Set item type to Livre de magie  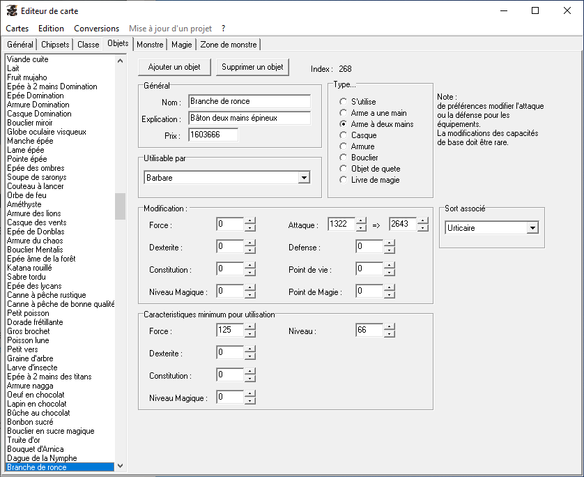343,180
